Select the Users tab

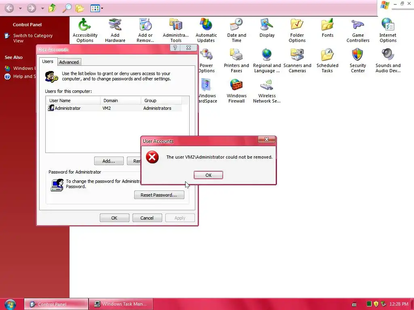(x=48, y=61)
